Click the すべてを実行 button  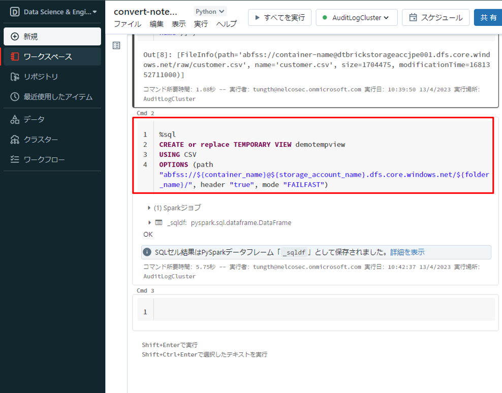click(278, 17)
